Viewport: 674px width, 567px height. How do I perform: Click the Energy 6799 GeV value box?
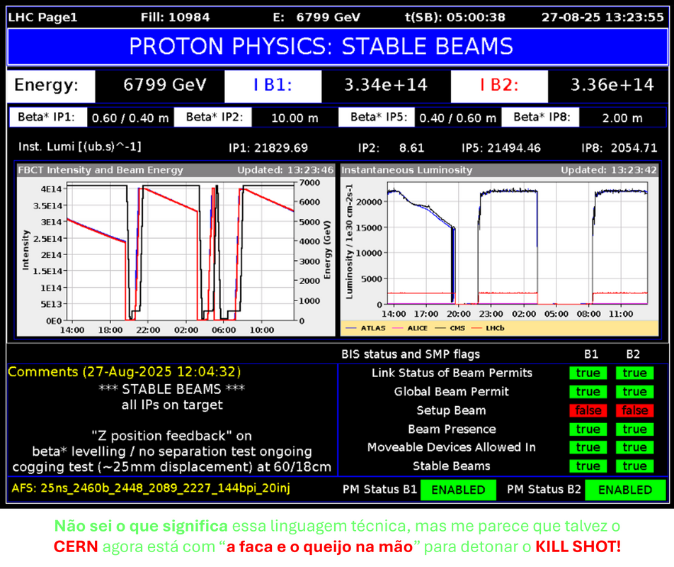point(164,86)
